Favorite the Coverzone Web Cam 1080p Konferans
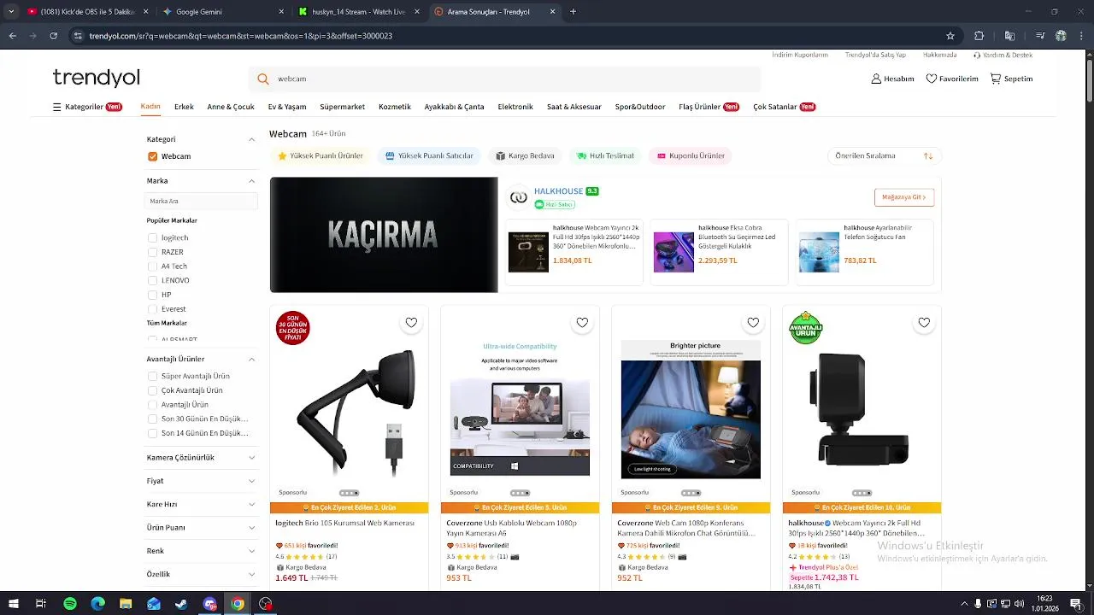 [x=753, y=323]
